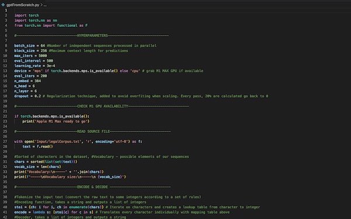Click the CHECK M1 GPU AVAILABILITY comment line
Image resolution: width=351 pixels, height=219 pixels.
(102, 106)
